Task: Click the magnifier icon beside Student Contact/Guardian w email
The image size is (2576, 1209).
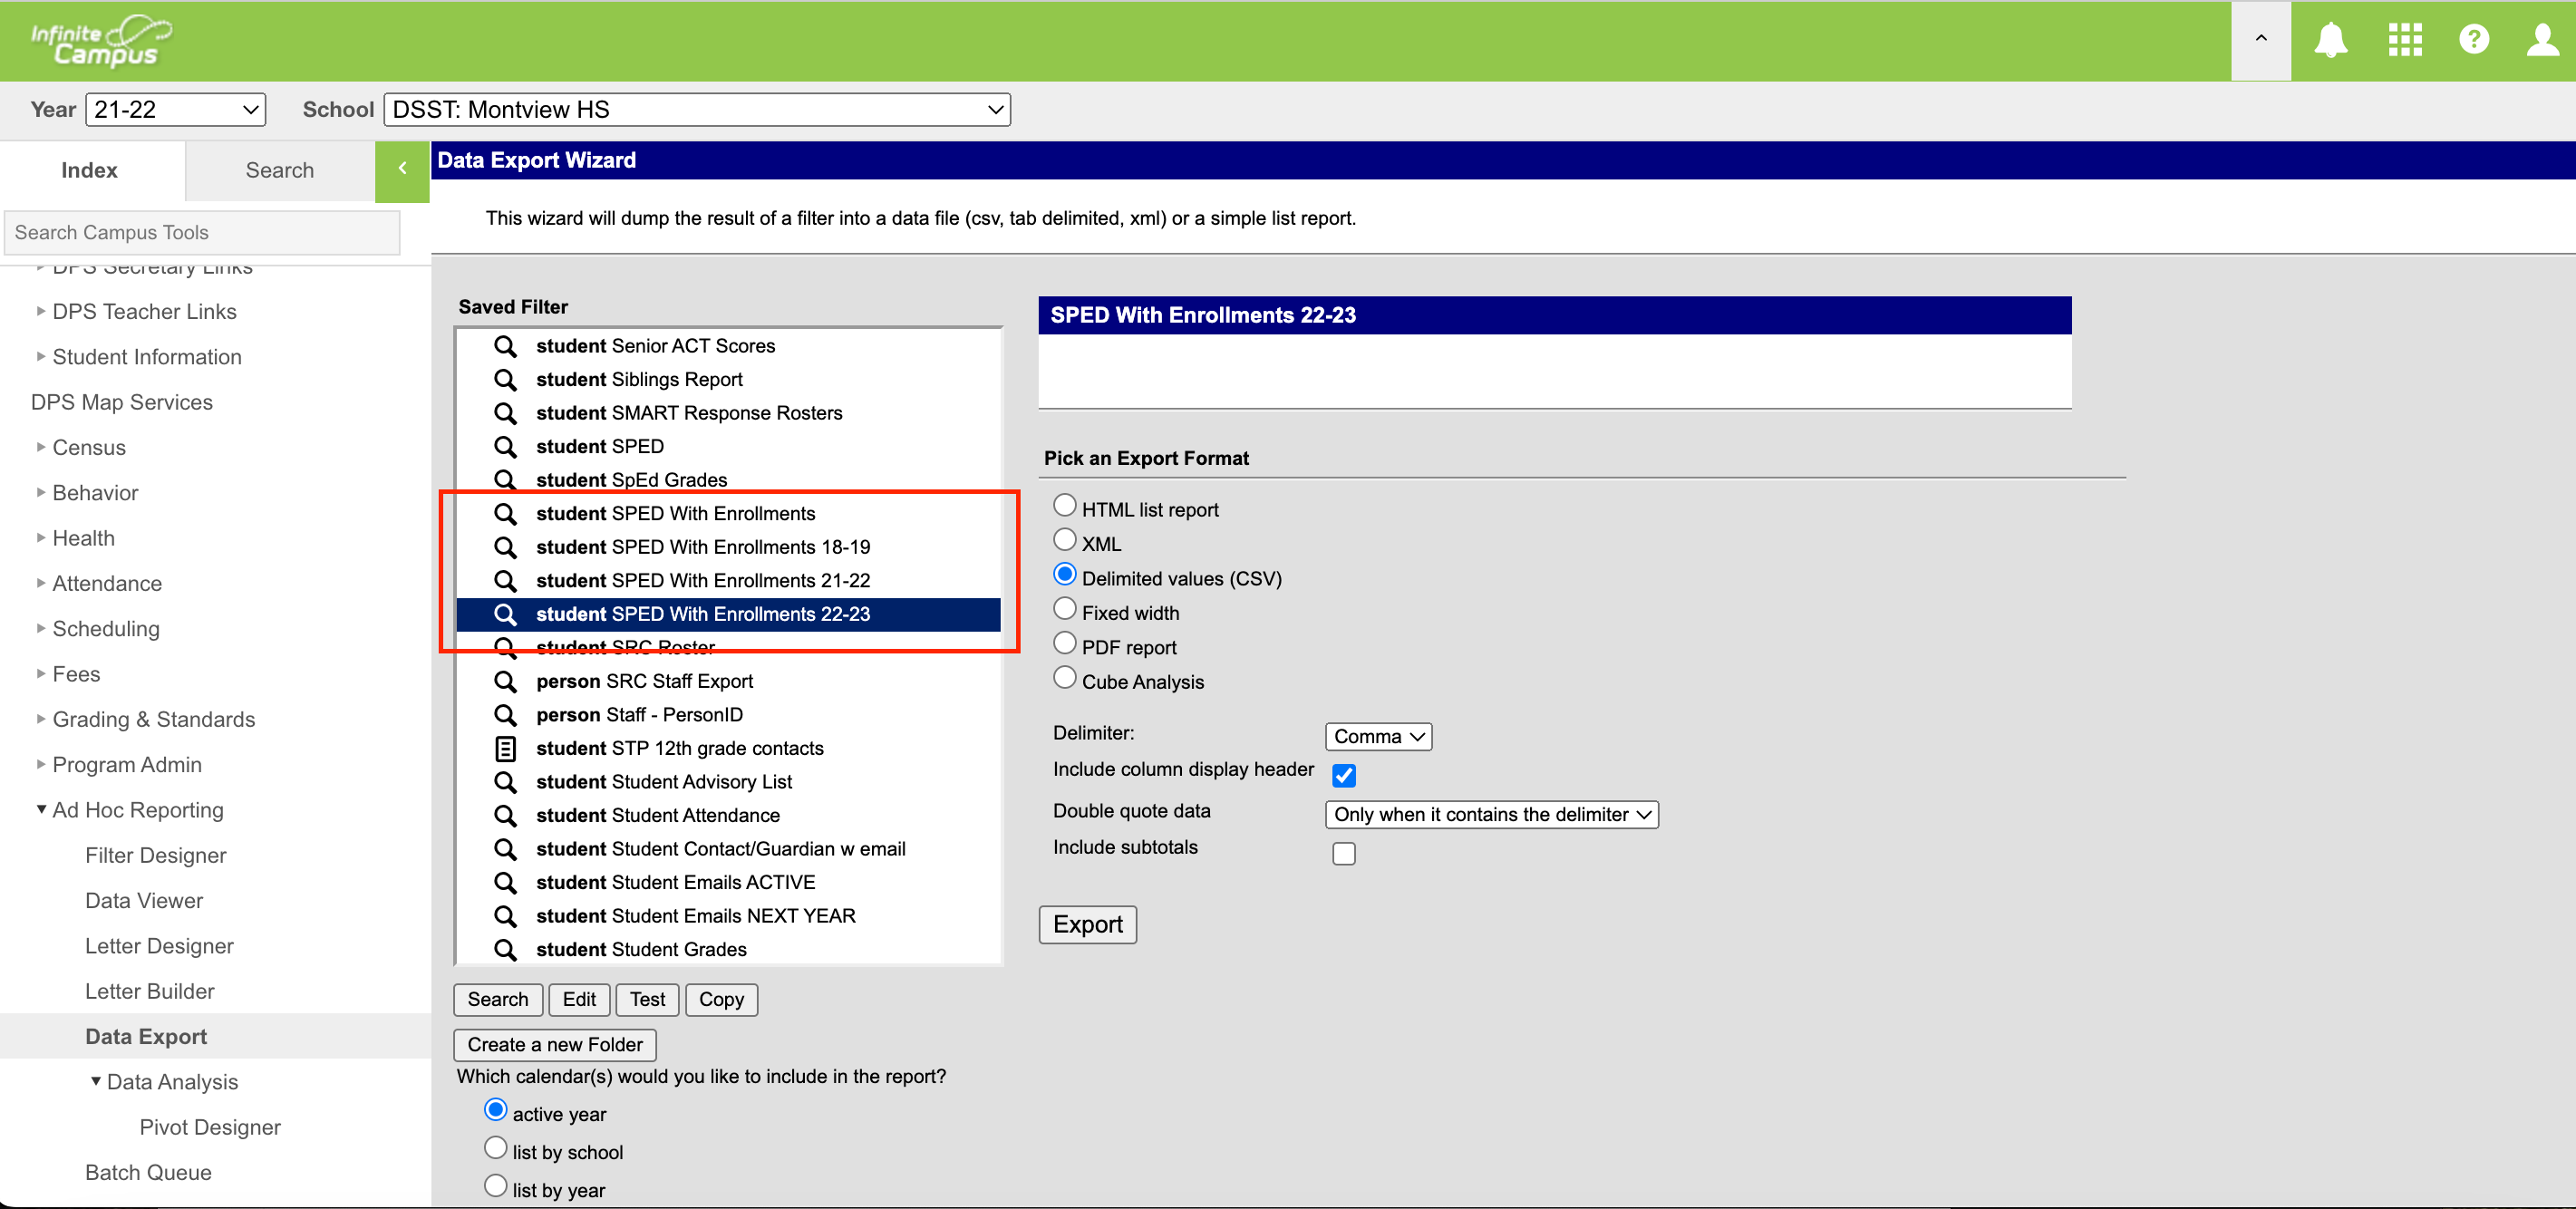Action: click(x=506, y=849)
